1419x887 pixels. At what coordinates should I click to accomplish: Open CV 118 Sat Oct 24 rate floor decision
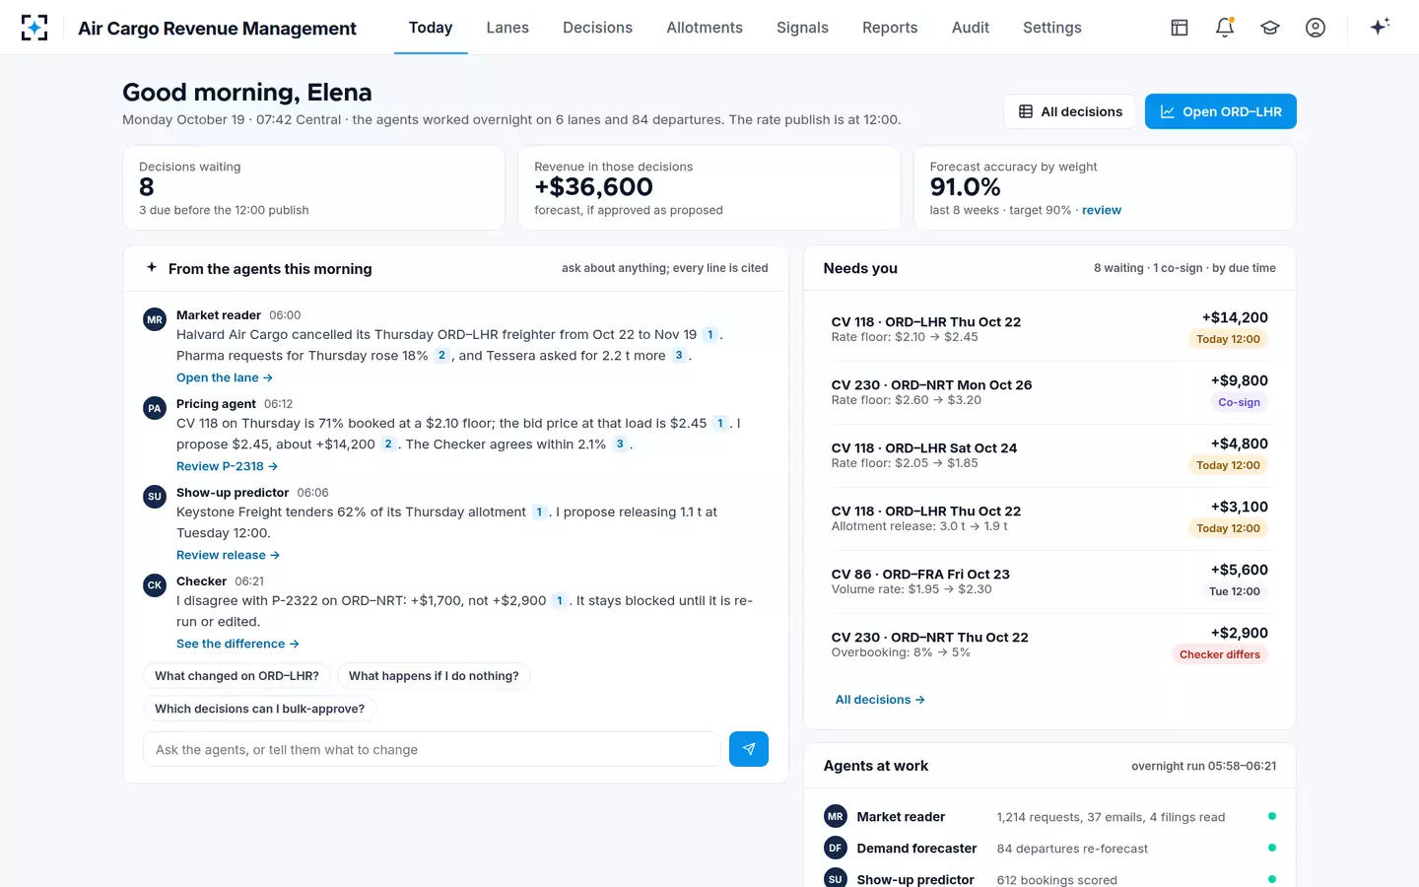point(1049,455)
